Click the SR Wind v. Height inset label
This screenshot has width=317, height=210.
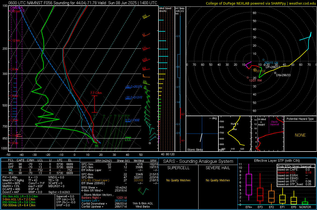(x=261, y=122)
